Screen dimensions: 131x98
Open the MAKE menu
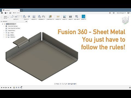[70, 19]
